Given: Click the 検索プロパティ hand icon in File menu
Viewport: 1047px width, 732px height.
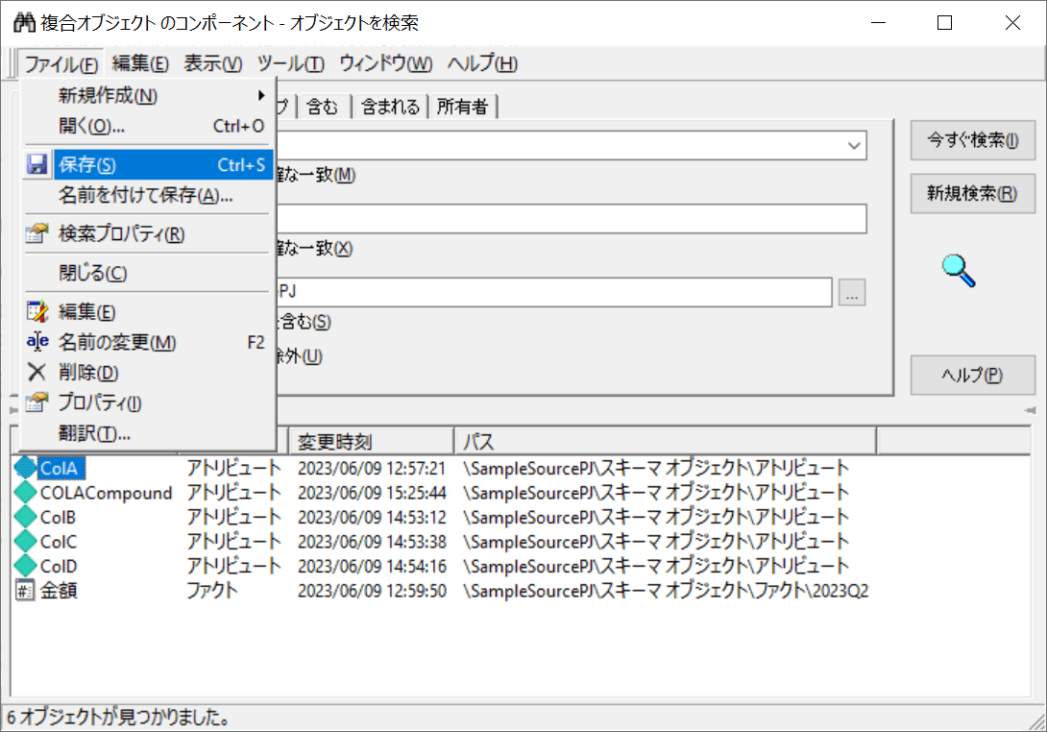Looking at the screenshot, I should click(37, 233).
